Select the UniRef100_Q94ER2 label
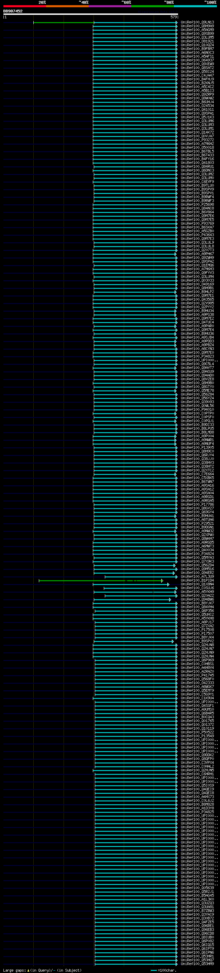 tap(197, 573)
